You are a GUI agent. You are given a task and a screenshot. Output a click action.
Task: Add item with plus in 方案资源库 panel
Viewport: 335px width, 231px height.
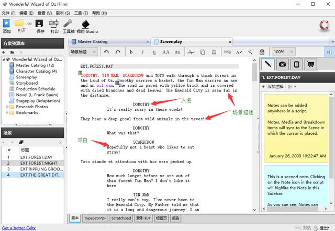pyautogui.click(x=4, y=52)
